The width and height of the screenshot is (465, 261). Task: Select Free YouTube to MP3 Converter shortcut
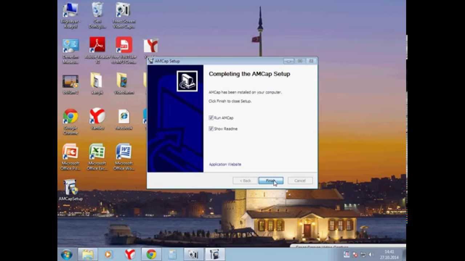click(x=124, y=50)
